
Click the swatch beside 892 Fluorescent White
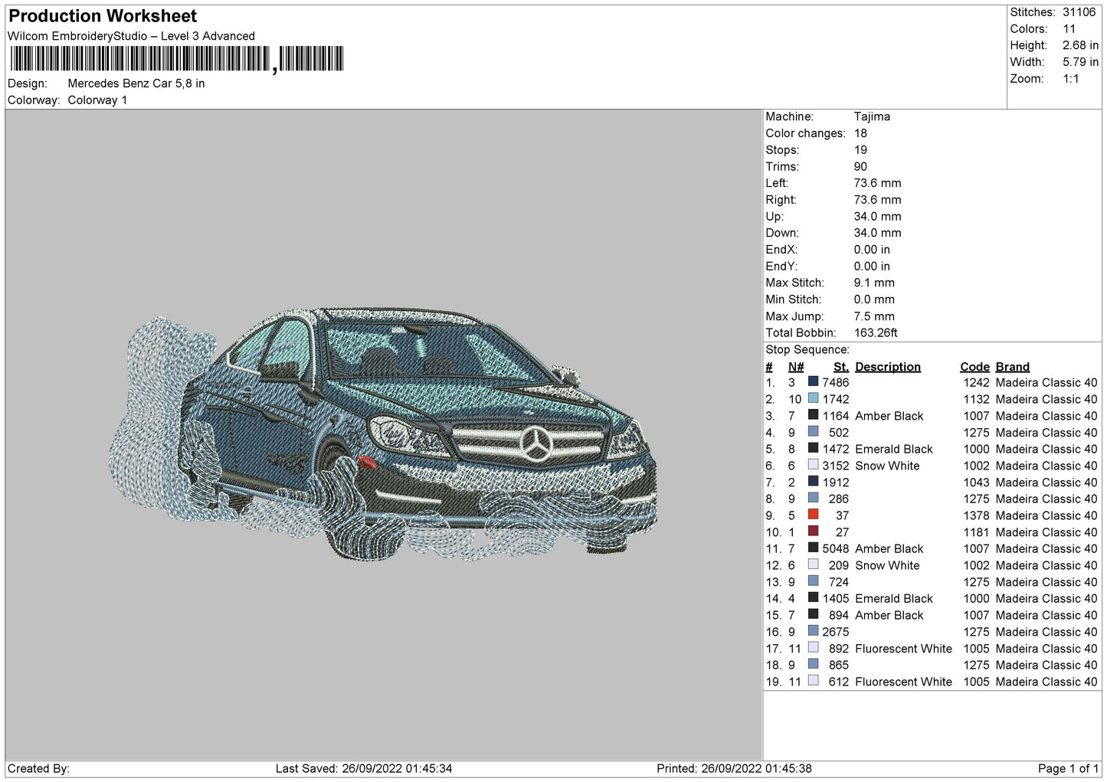click(813, 647)
